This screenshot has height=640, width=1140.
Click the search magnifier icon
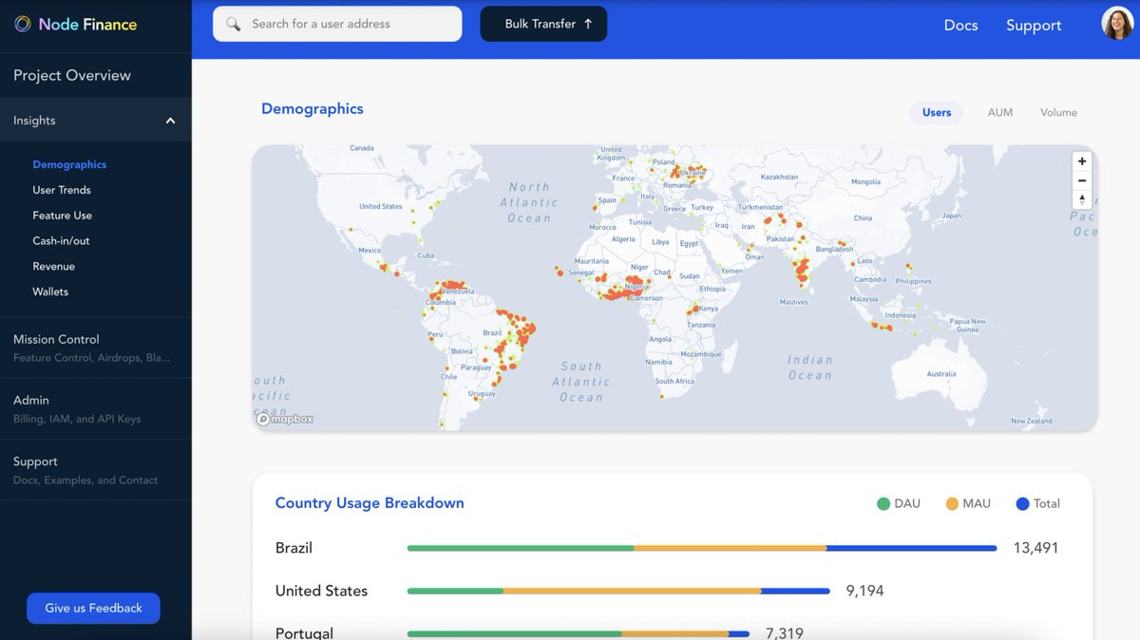[234, 24]
